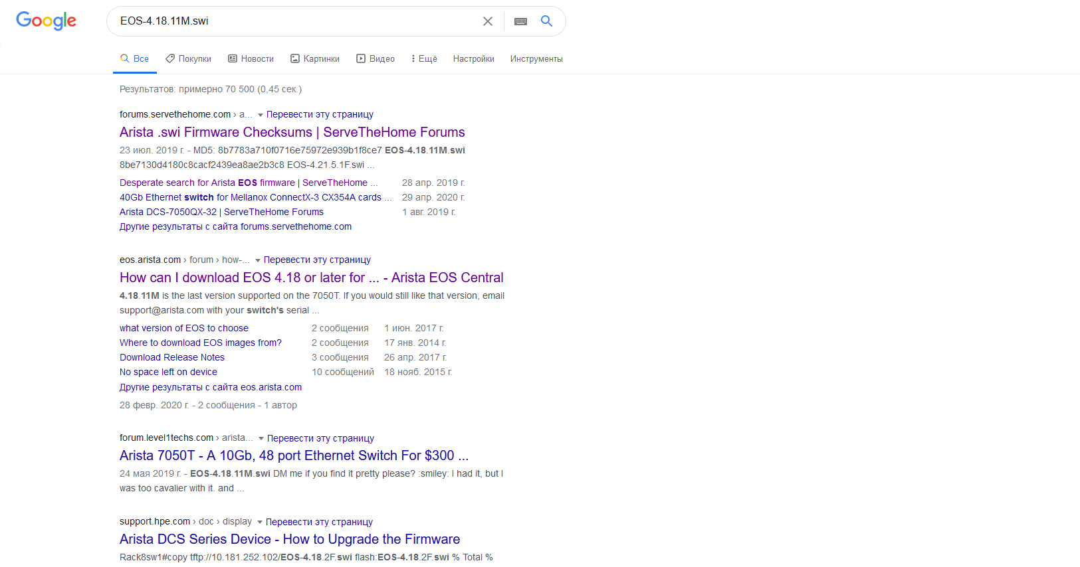Open Инструменты options

536,58
